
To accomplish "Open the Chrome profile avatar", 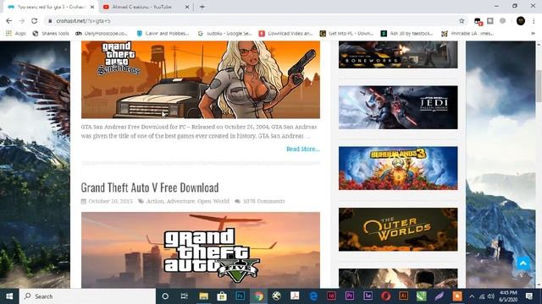I will coord(521,21).
